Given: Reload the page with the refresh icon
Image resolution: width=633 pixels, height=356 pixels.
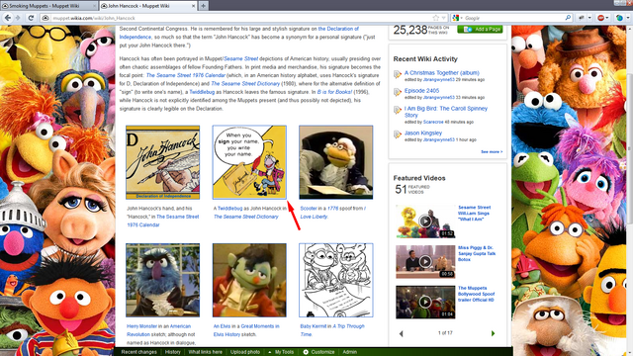Looking at the screenshot, I should tap(31, 18).
